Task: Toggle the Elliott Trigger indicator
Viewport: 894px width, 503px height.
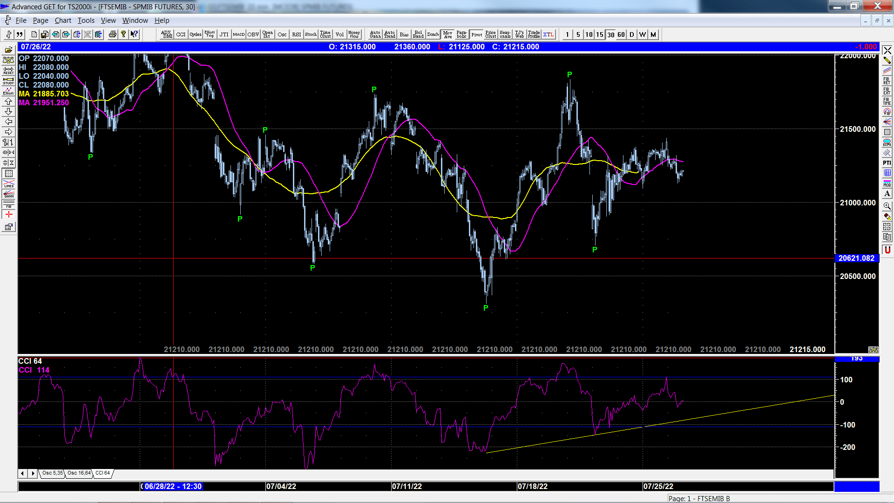Action: pyautogui.click(x=210, y=34)
